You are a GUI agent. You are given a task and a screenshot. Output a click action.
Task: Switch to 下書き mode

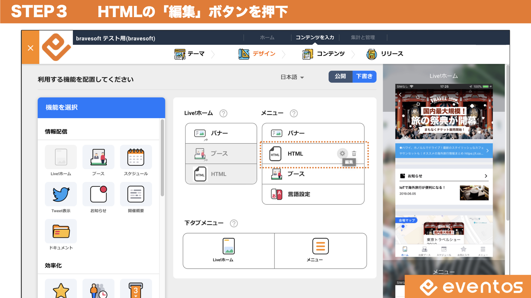point(364,76)
